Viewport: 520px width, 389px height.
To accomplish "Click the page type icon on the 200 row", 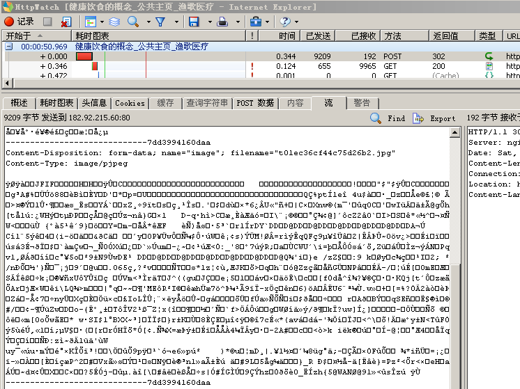I will (x=489, y=66).
